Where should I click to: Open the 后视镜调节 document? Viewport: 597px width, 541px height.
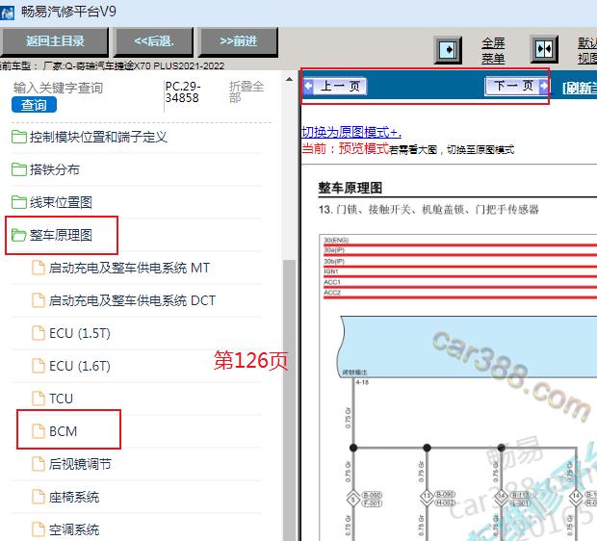pos(80,465)
